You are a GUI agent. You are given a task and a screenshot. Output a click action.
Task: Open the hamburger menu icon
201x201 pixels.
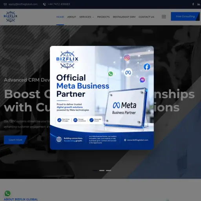(164, 16)
